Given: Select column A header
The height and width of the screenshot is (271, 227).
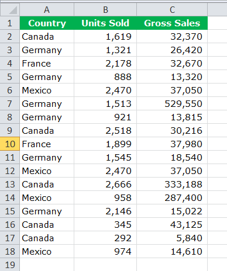Looking at the screenshot, I should click(47, 9).
